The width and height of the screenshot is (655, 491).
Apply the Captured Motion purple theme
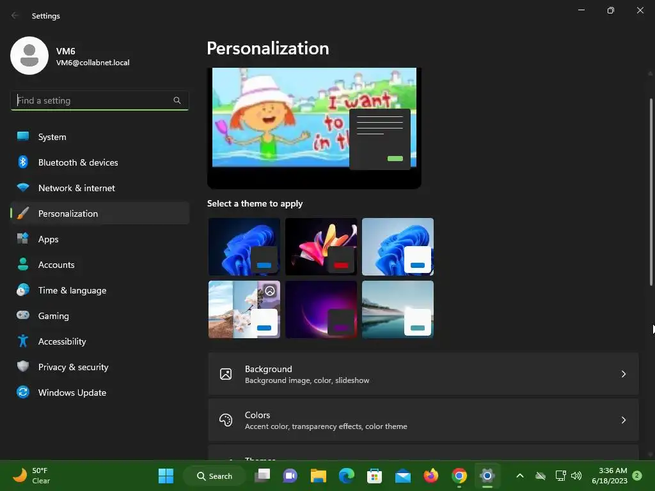pyautogui.click(x=321, y=309)
